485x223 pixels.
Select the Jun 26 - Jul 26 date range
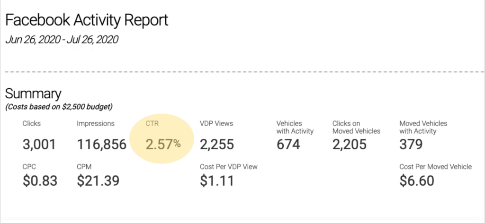(x=62, y=40)
